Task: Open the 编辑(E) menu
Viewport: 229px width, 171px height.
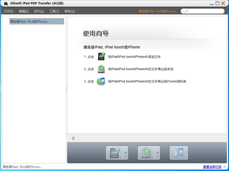Action: click(x=24, y=11)
